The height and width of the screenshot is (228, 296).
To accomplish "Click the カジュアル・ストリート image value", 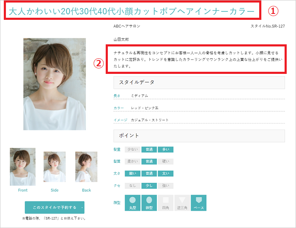I will [x=150, y=120].
